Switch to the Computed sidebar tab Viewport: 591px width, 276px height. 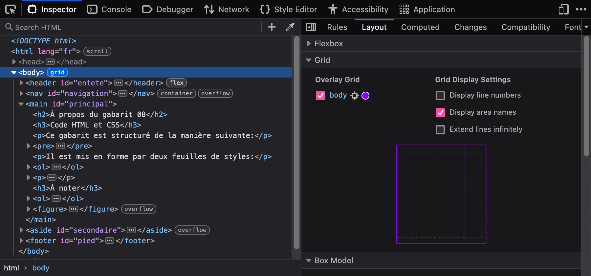click(420, 27)
